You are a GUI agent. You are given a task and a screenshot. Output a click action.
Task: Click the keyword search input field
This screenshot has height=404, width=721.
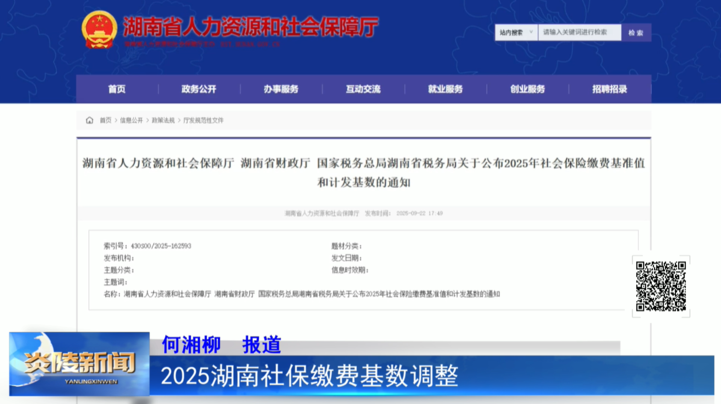[x=580, y=33]
